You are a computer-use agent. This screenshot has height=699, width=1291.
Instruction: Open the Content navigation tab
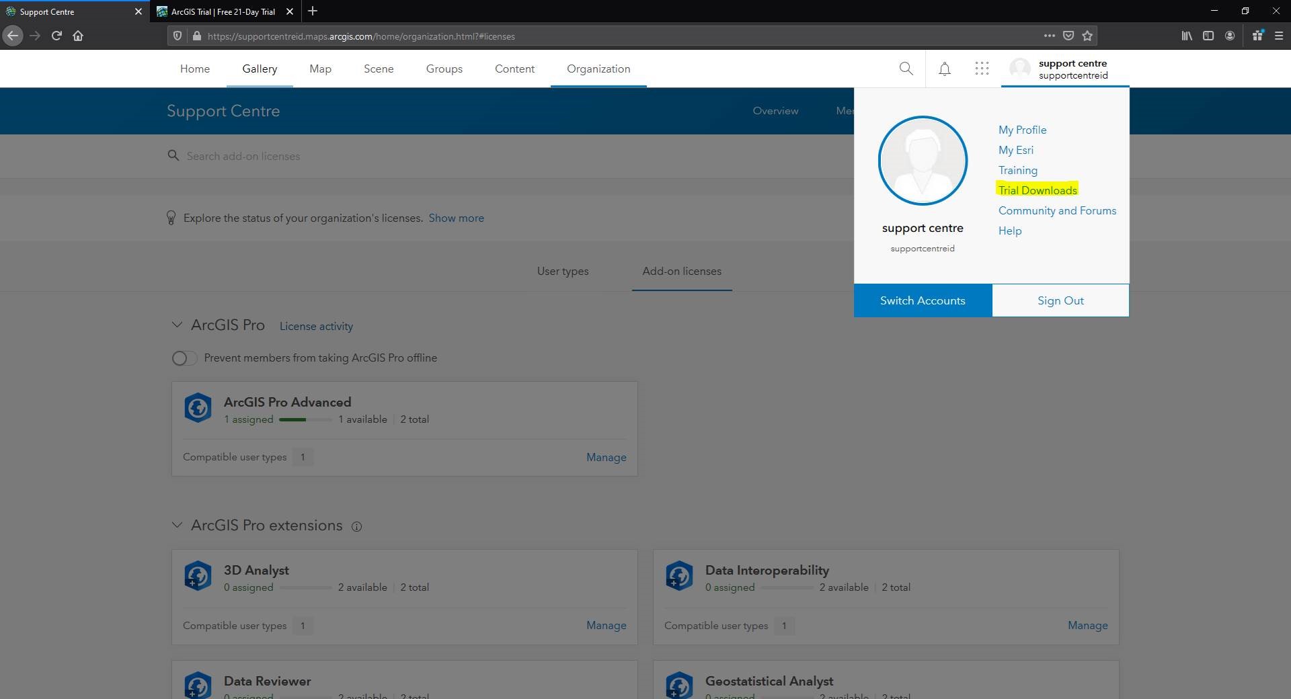[514, 69]
